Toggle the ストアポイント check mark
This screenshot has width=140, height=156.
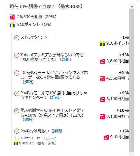17,38
